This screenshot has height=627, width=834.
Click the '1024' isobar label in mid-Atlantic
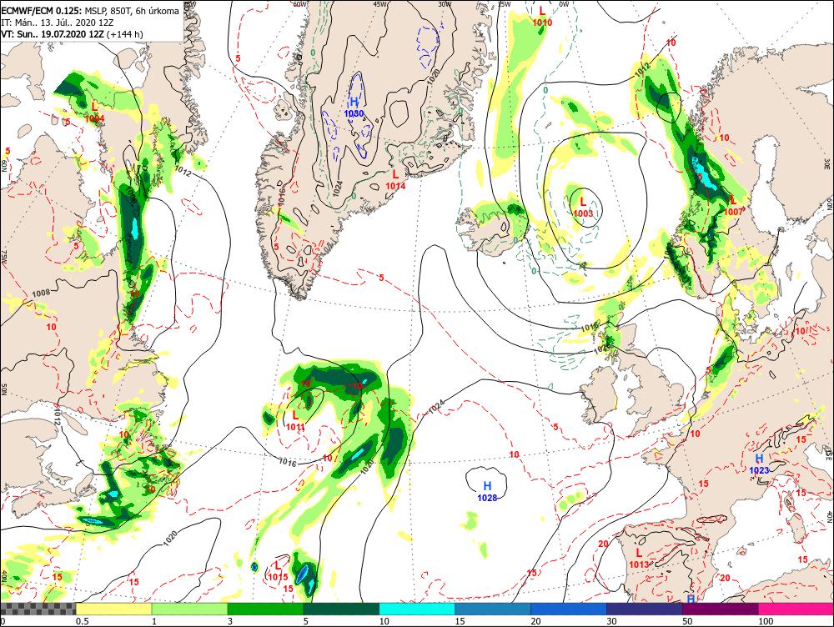[436, 408]
